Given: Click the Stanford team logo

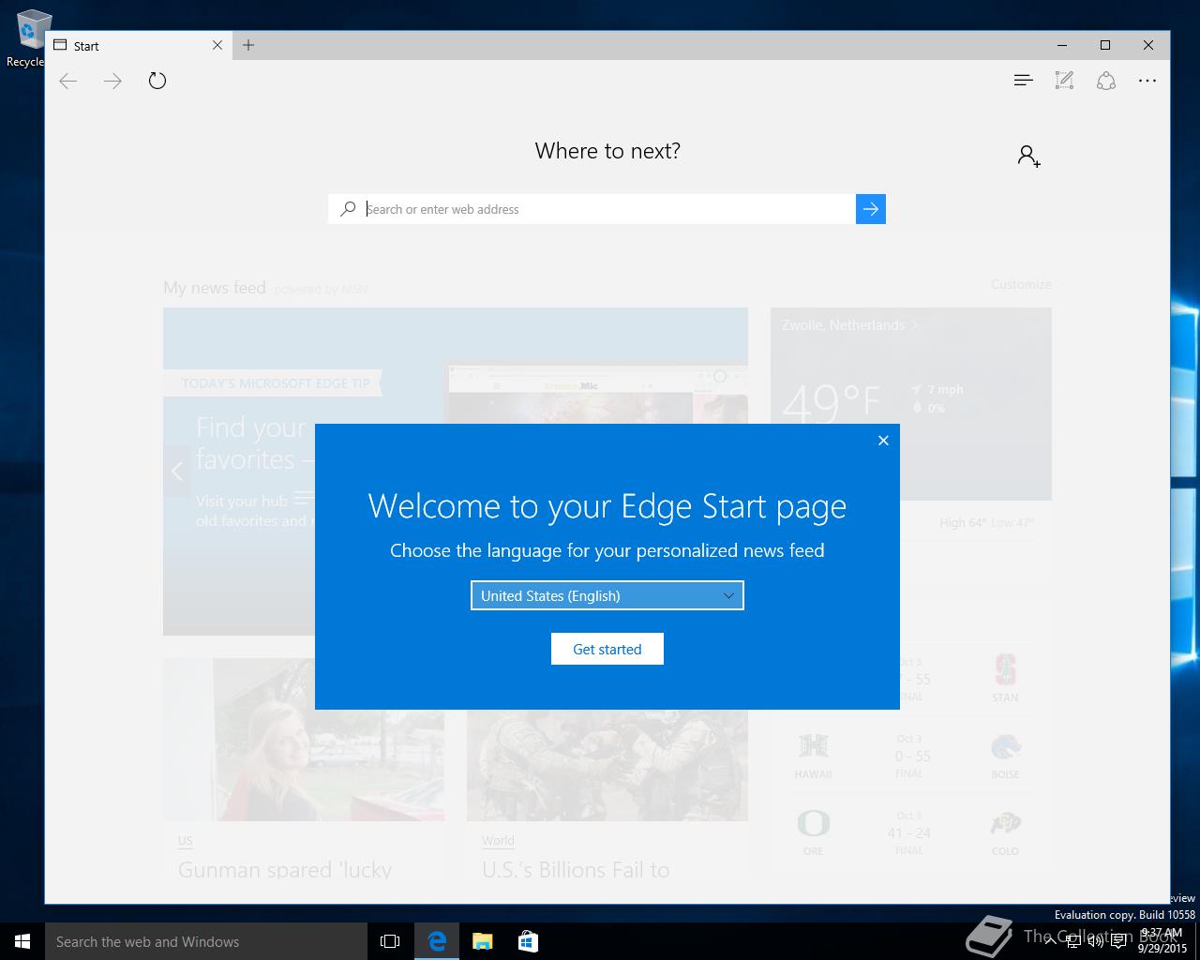Looking at the screenshot, I should (1005, 670).
